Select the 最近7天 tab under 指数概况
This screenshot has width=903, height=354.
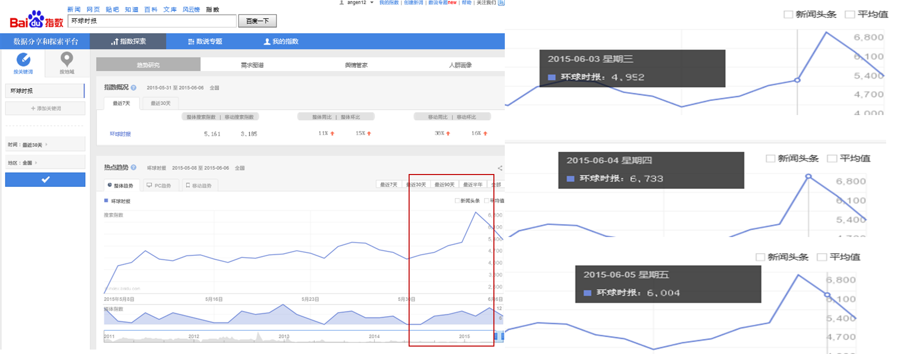pos(121,103)
